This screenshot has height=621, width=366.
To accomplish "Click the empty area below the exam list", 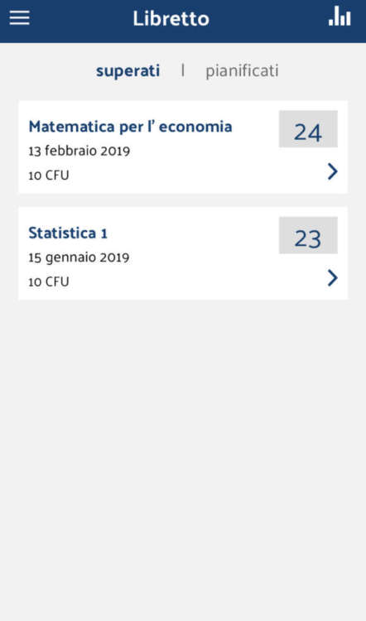I will [183, 460].
